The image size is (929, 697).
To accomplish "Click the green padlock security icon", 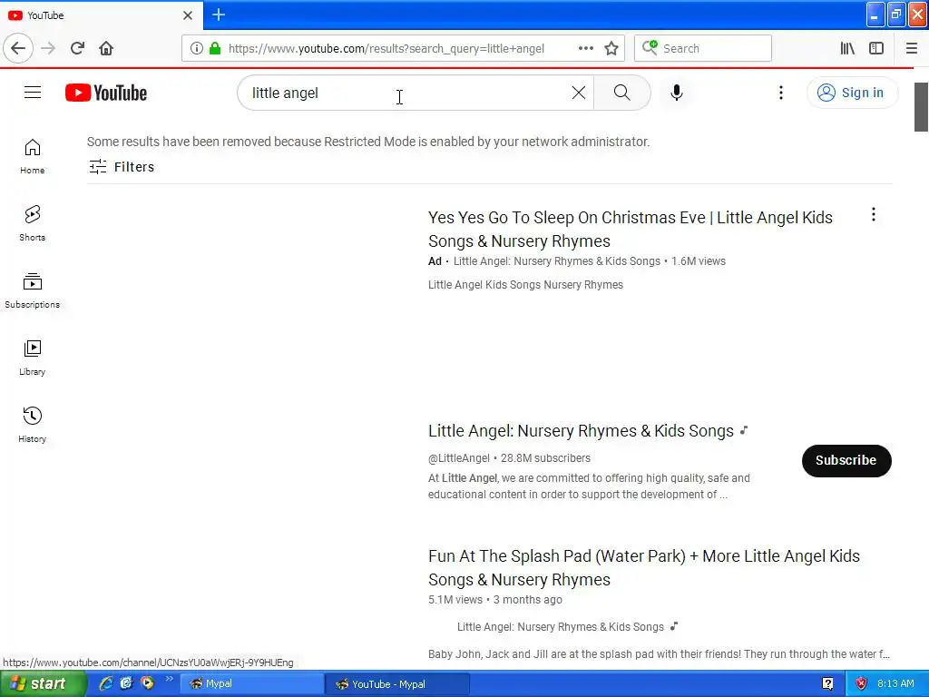I will [215, 48].
